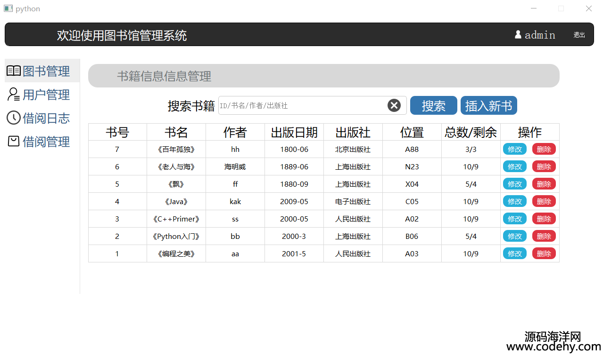Image resolution: width=603 pixels, height=356 pixels.
Task: Modify the Java book row
Action: [514, 202]
